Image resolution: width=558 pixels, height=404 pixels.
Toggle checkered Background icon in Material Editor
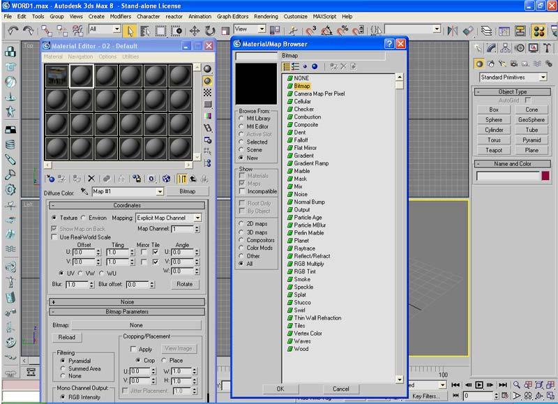click(207, 93)
